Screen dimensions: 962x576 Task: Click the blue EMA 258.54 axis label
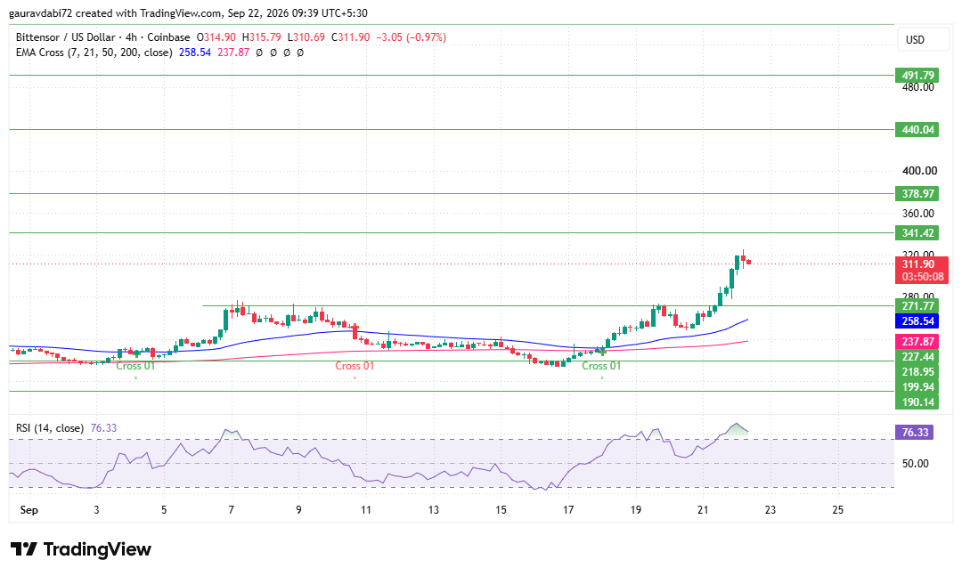(917, 321)
